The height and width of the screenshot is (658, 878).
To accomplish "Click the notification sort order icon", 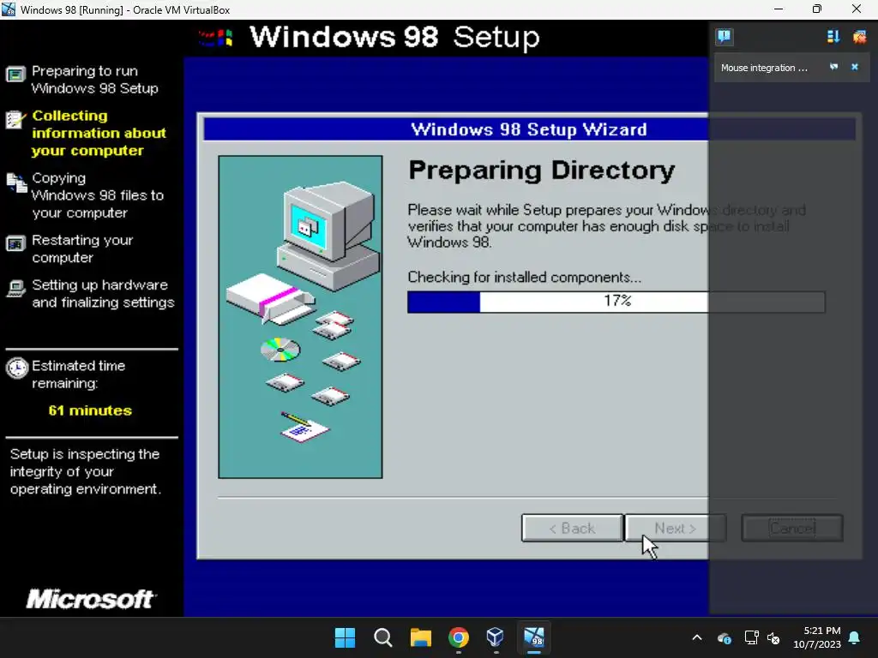I will tap(833, 37).
